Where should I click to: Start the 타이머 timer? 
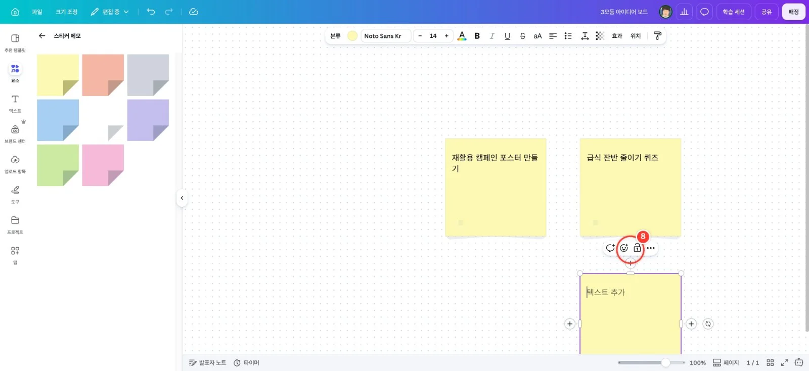[x=246, y=363]
